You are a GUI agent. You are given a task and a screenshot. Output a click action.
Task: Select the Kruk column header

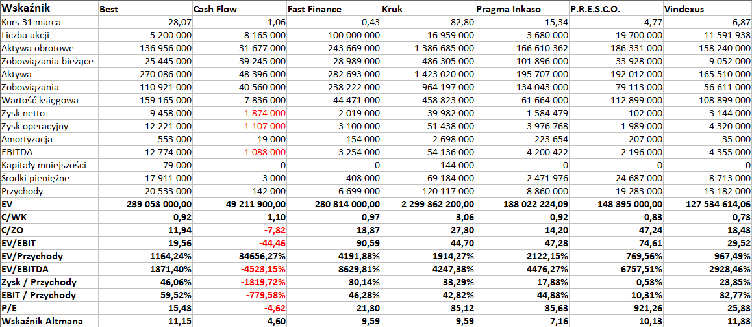click(427, 8)
